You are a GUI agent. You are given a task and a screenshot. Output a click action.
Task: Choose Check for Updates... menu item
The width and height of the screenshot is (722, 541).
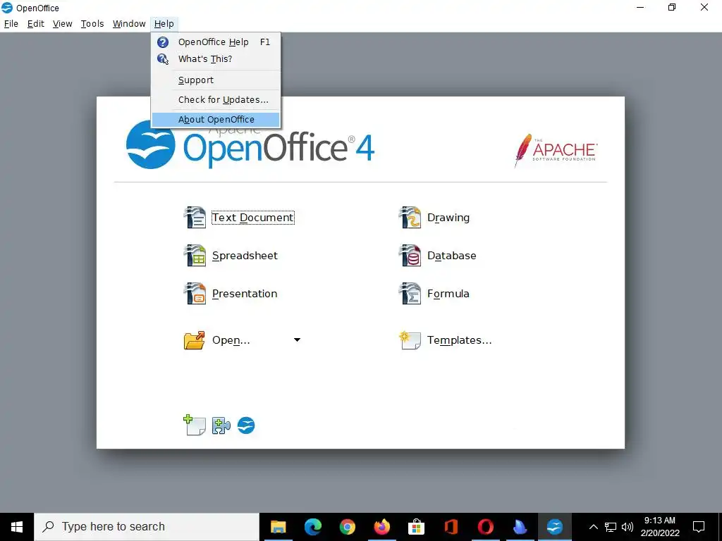click(x=216, y=100)
